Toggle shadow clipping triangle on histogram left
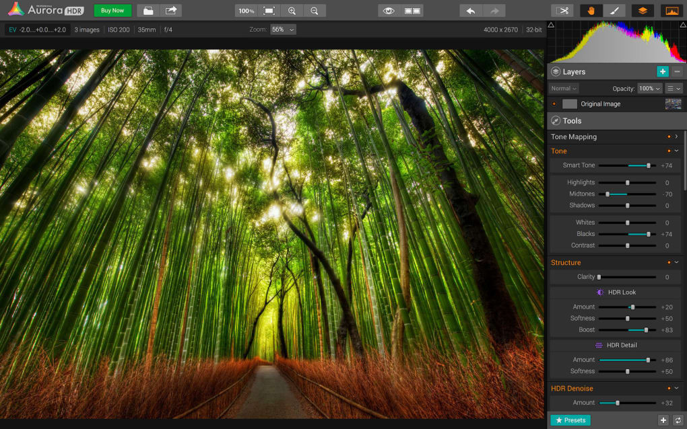This screenshot has width=687, height=429. (551, 25)
